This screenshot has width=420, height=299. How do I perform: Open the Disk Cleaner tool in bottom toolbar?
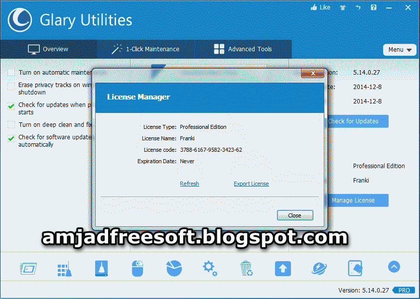click(28, 269)
